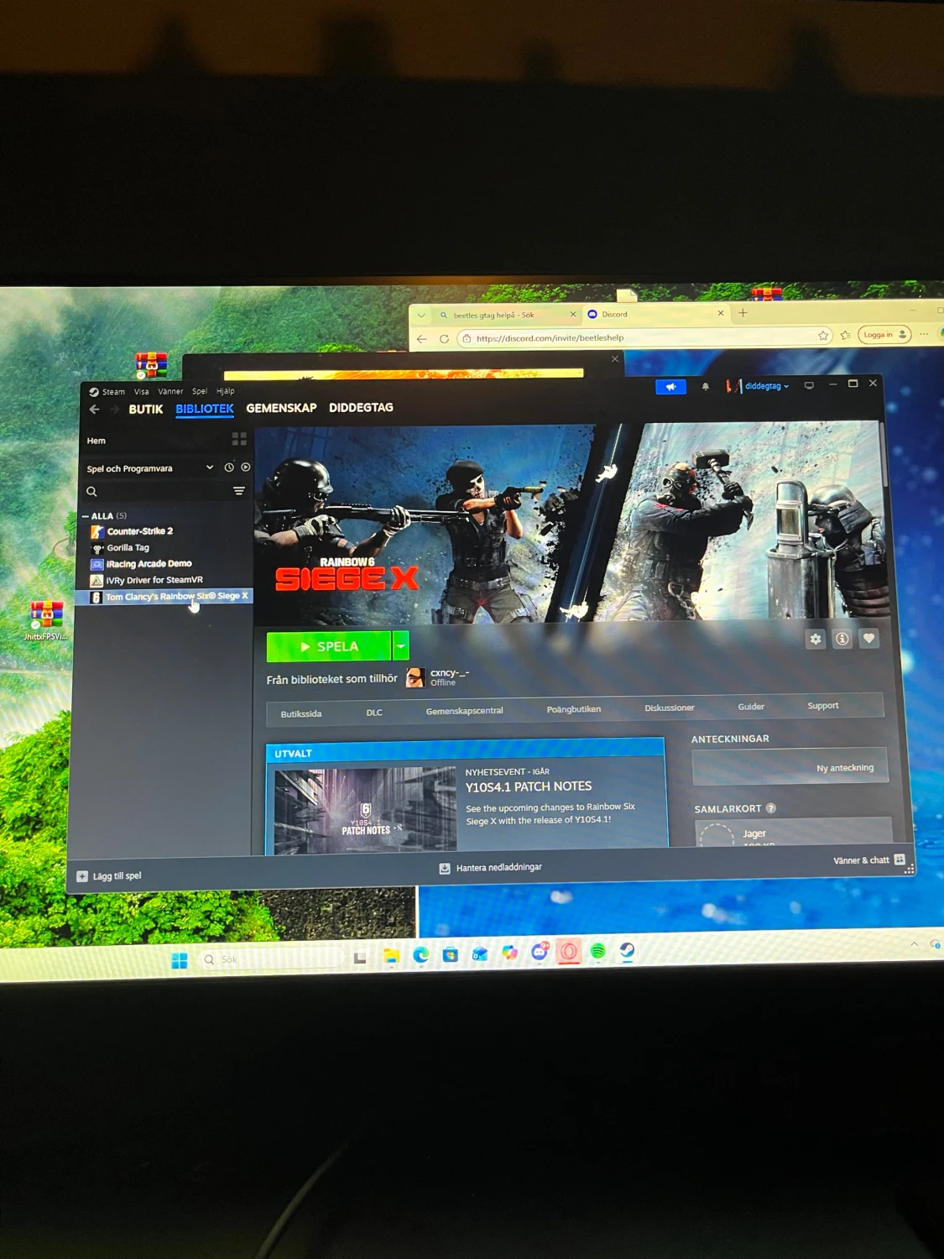Expand the Spel och Programvara dropdown
The width and height of the screenshot is (944, 1259).
(209, 468)
